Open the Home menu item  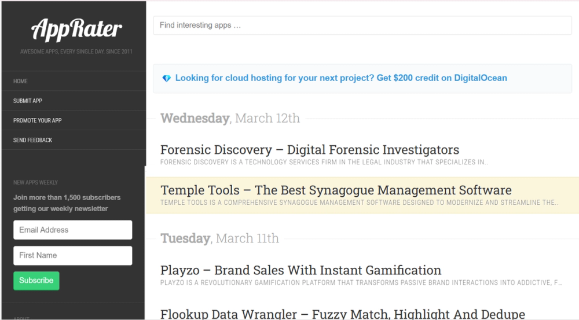tap(20, 81)
